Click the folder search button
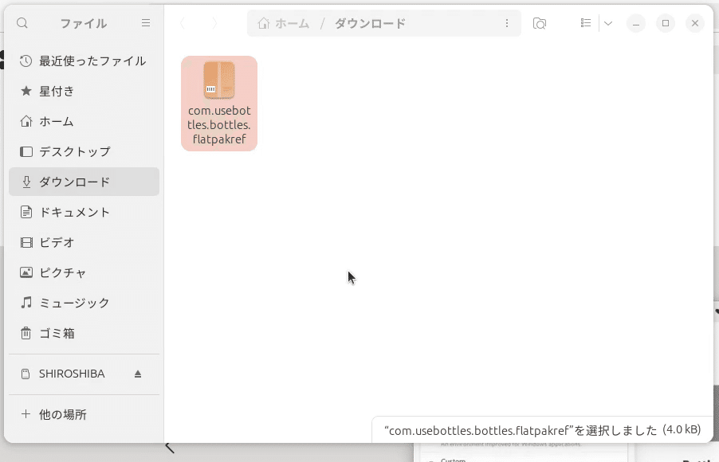The image size is (719, 462). click(x=540, y=23)
